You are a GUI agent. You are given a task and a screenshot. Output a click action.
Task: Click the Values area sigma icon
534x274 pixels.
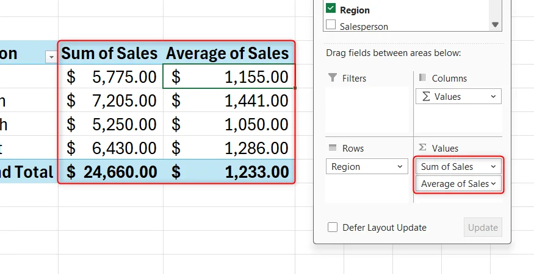pyautogui.click(x=422, y=147)
